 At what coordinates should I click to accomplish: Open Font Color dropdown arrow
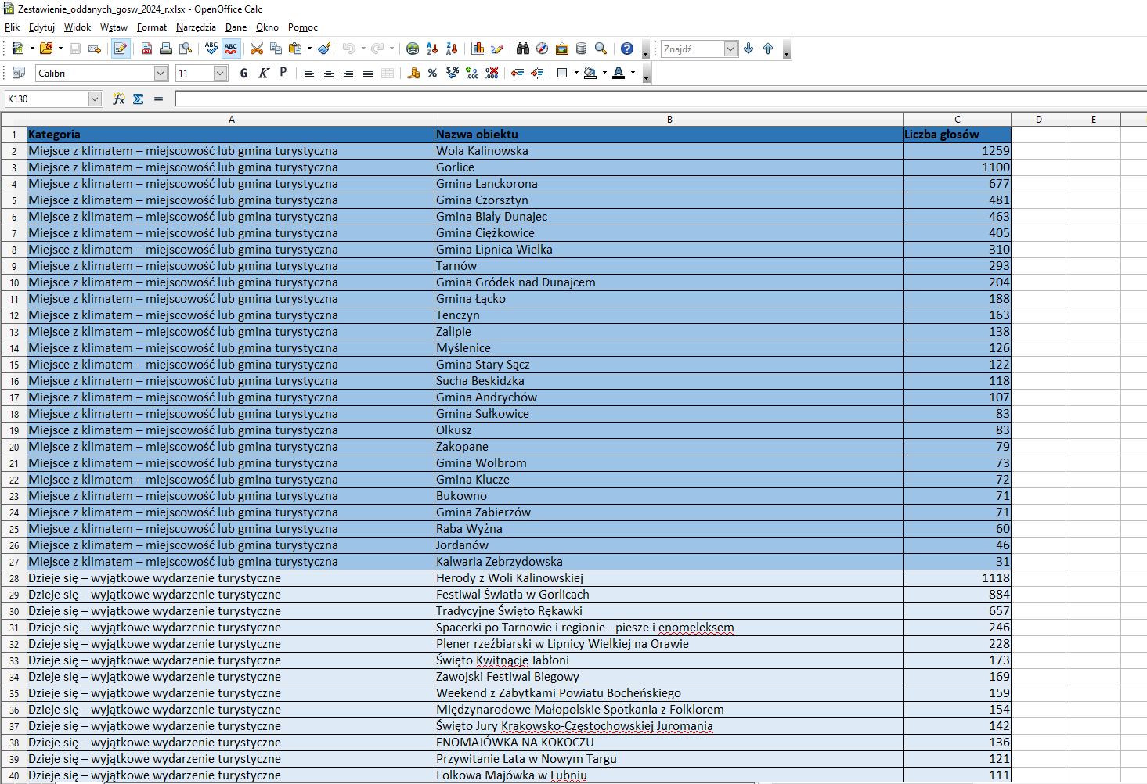click(633, 73)
